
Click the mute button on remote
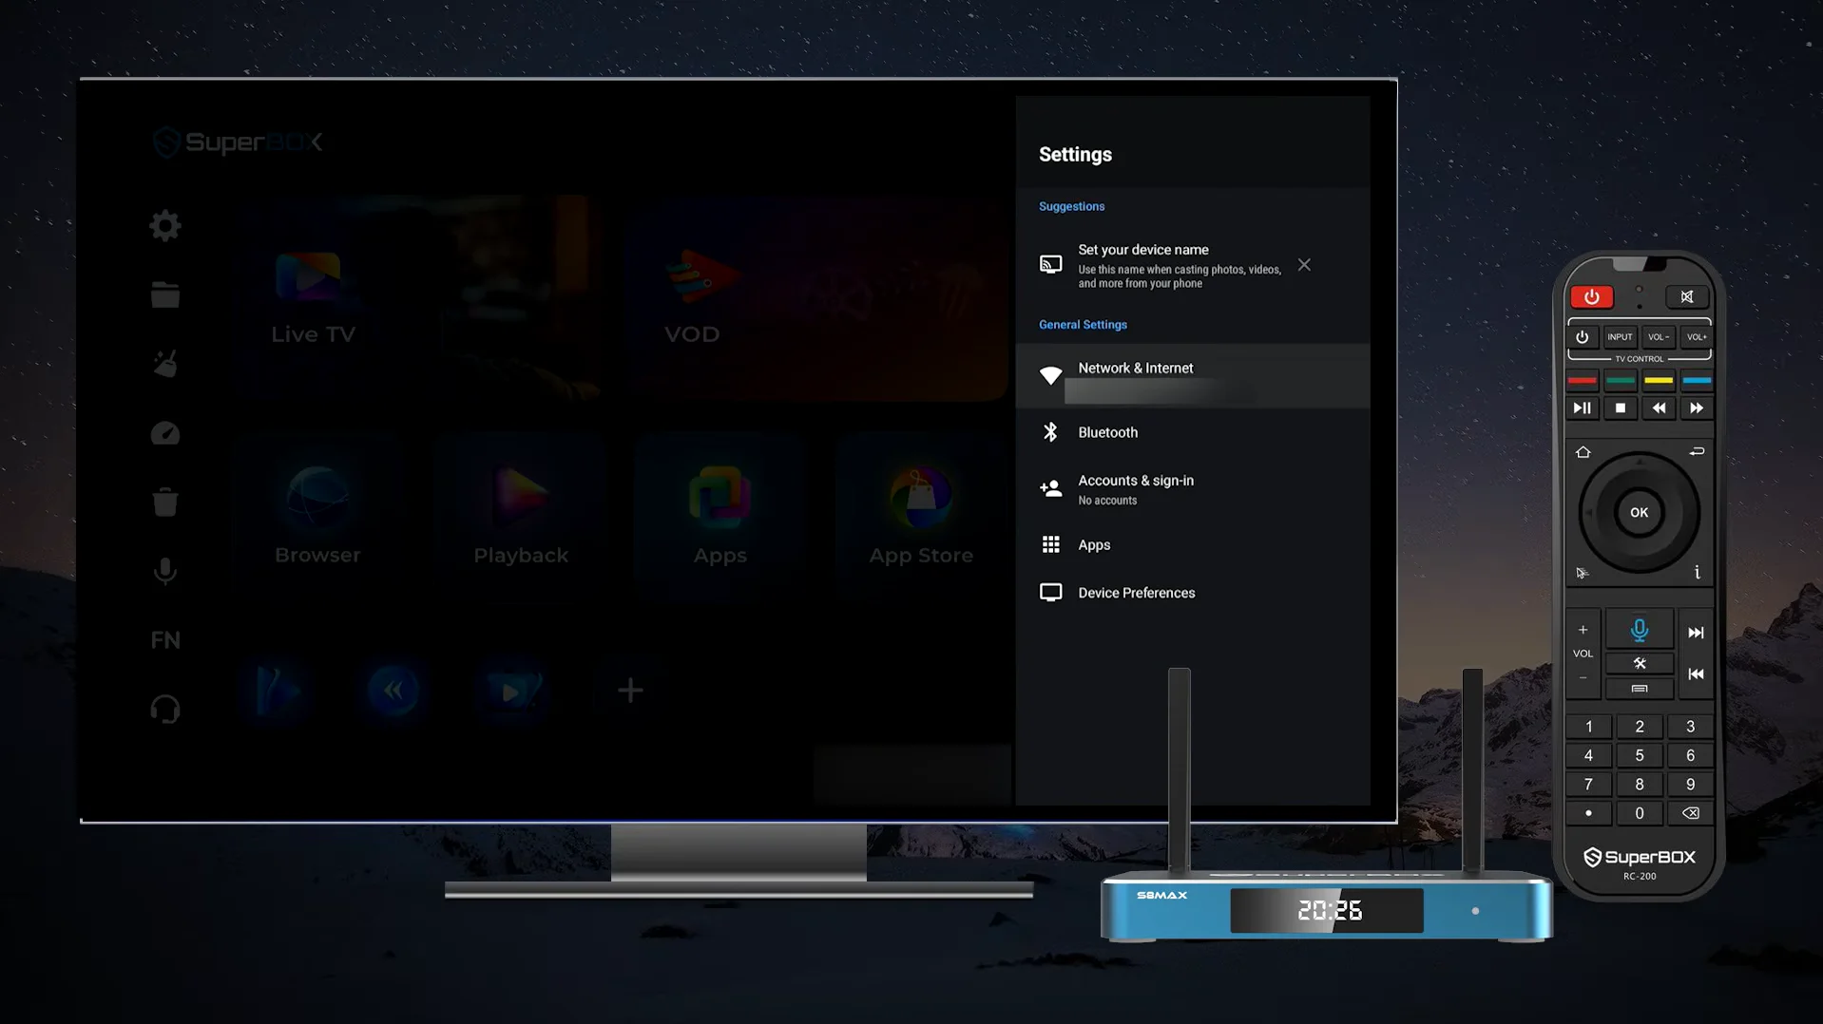pyautogui.click(x=1687, y=297)
